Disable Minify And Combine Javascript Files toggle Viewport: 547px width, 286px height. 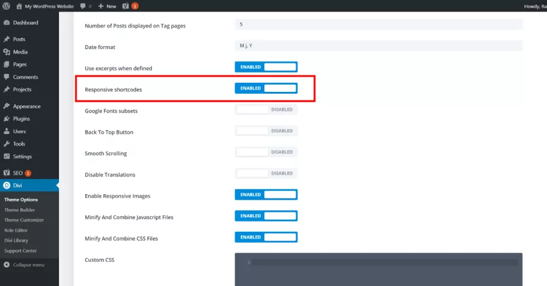[266, 216]
